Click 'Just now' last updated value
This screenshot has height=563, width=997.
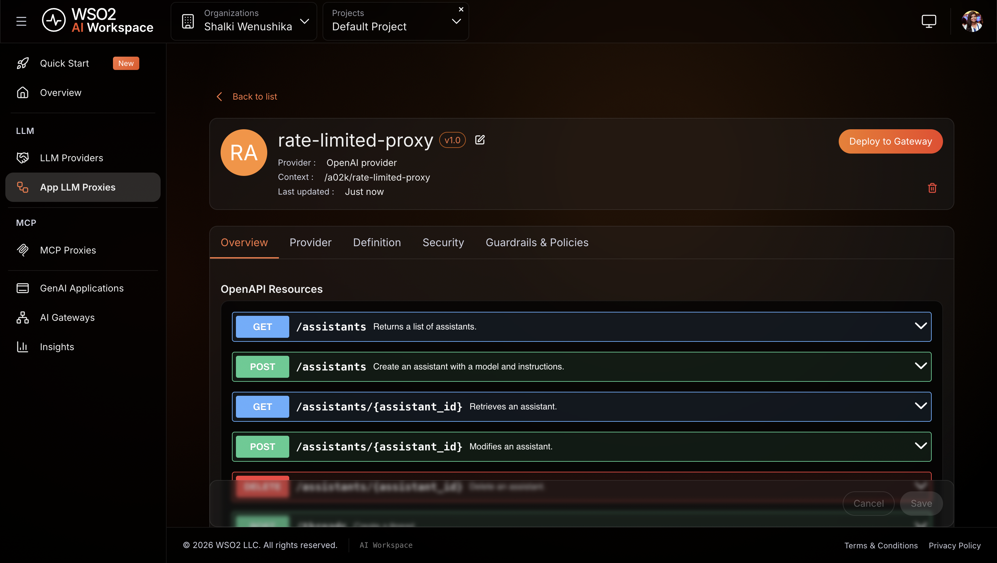click(x=364, y=192)
